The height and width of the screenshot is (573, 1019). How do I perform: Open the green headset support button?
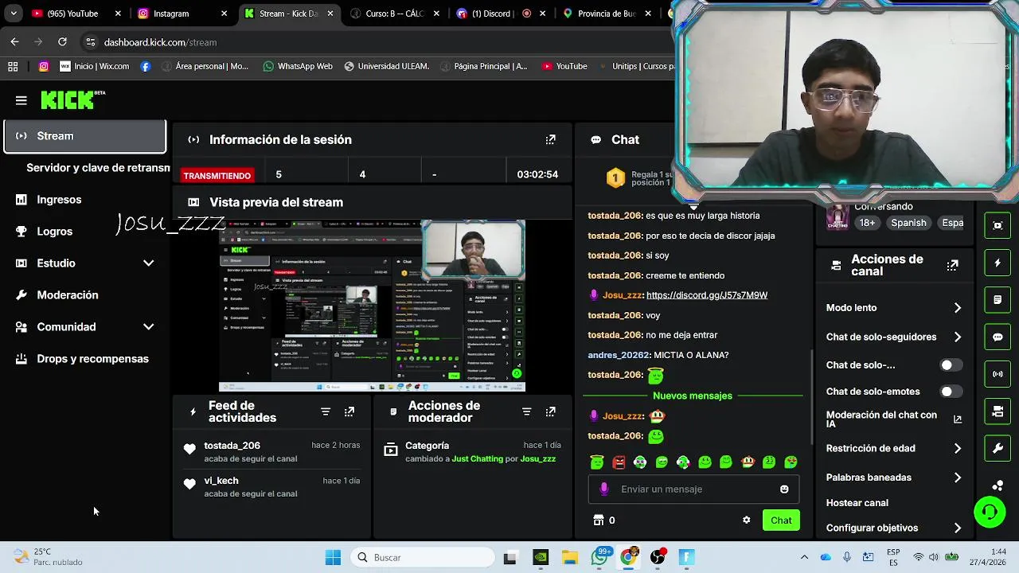(x=990, y=512)
